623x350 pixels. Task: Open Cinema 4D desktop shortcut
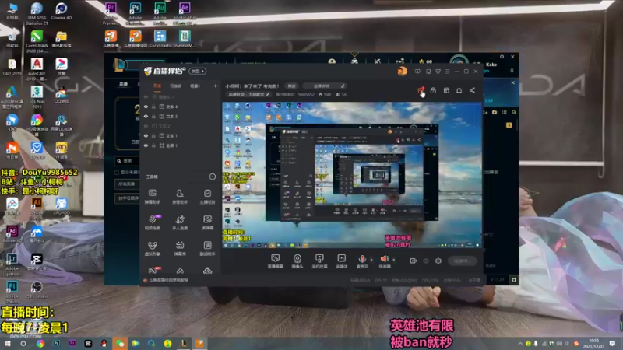click(x=62, y=11)
